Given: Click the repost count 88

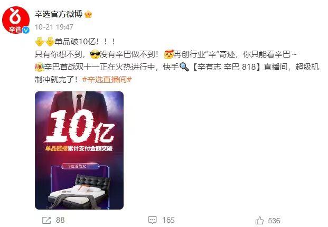Looking at the screenshot, I should coord(60,220).
